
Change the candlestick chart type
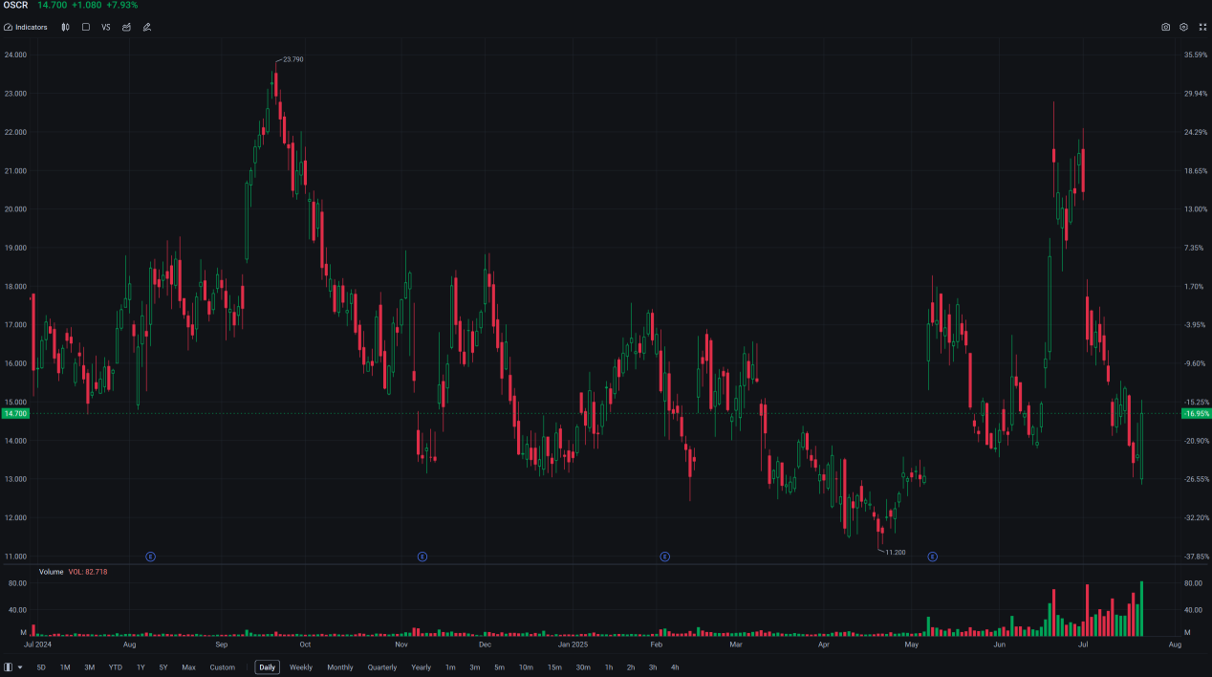coord(65,27)
